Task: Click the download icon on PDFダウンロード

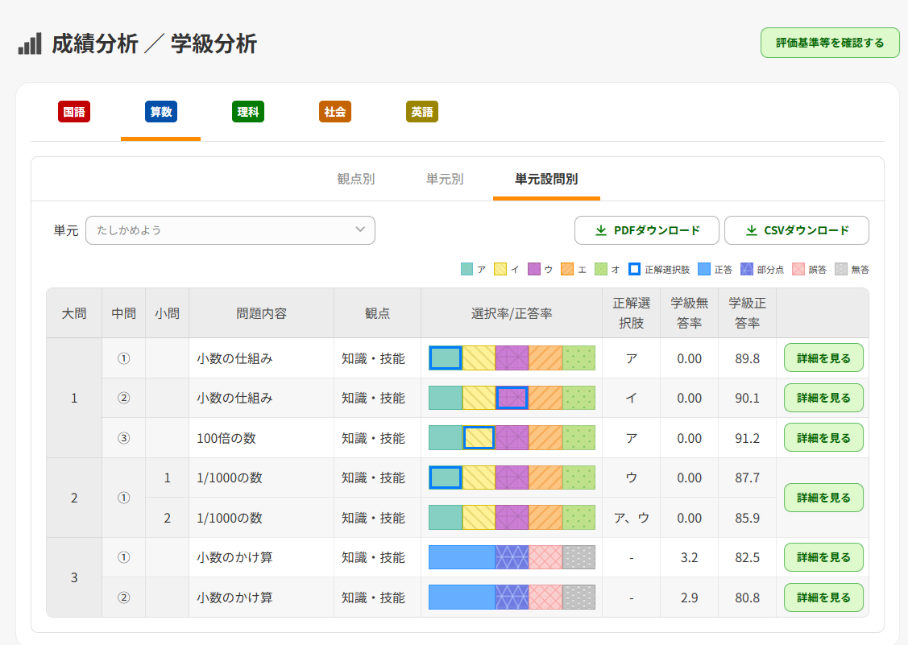Action: (x=601, y=230)
